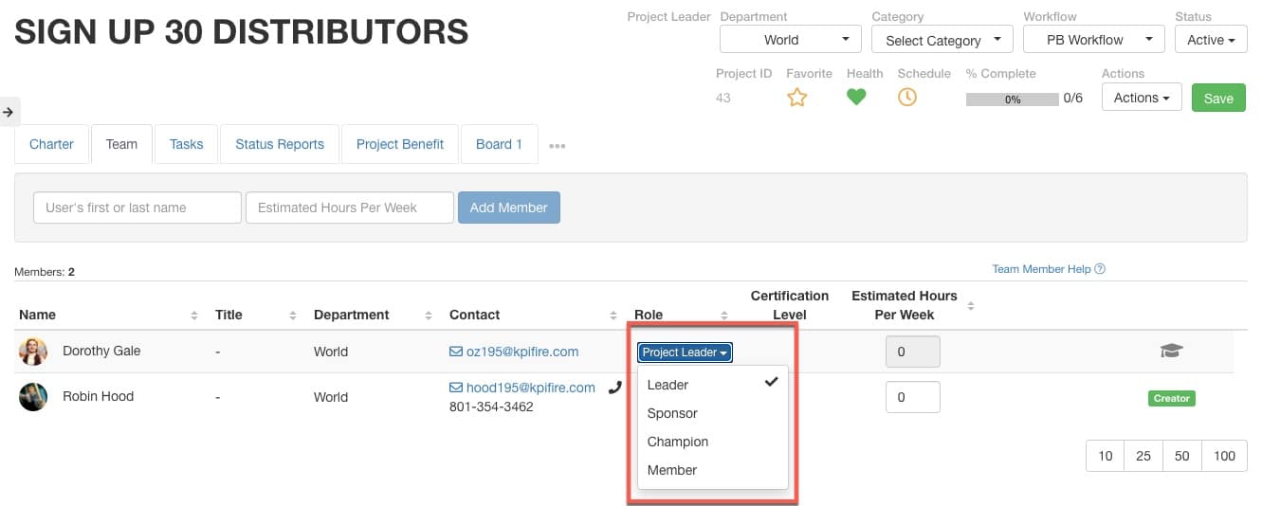
Task: Switch to the Status Reports tab
Action: click(x=280, y=144)
